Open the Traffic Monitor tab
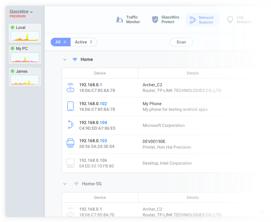This screenshot has width=271, height=222. pyautogui.click(x=128, y=20)
